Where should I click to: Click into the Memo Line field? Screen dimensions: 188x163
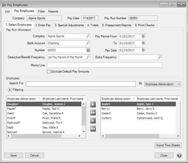(105, 65)
